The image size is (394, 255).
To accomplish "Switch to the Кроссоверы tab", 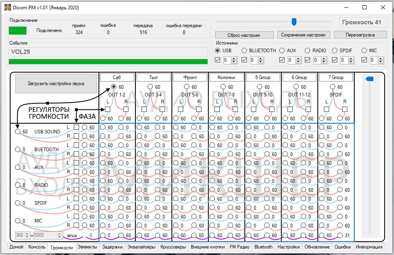I will 173,247.
